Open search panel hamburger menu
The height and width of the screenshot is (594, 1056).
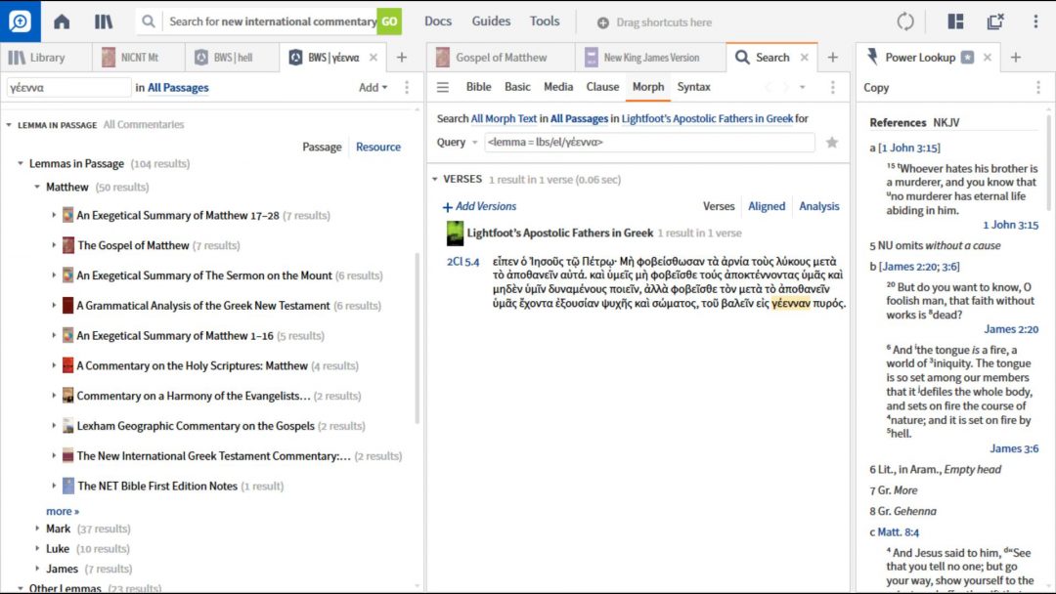point(443,87)
